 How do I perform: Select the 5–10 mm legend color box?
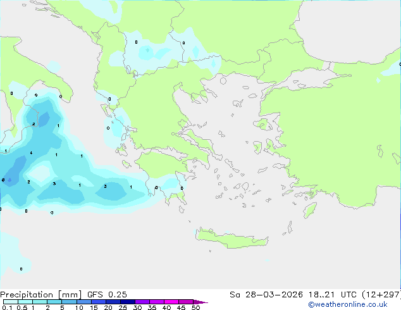click(69, 302)
